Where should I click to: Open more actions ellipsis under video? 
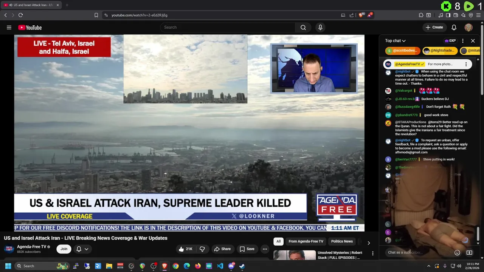coord(265,249)
